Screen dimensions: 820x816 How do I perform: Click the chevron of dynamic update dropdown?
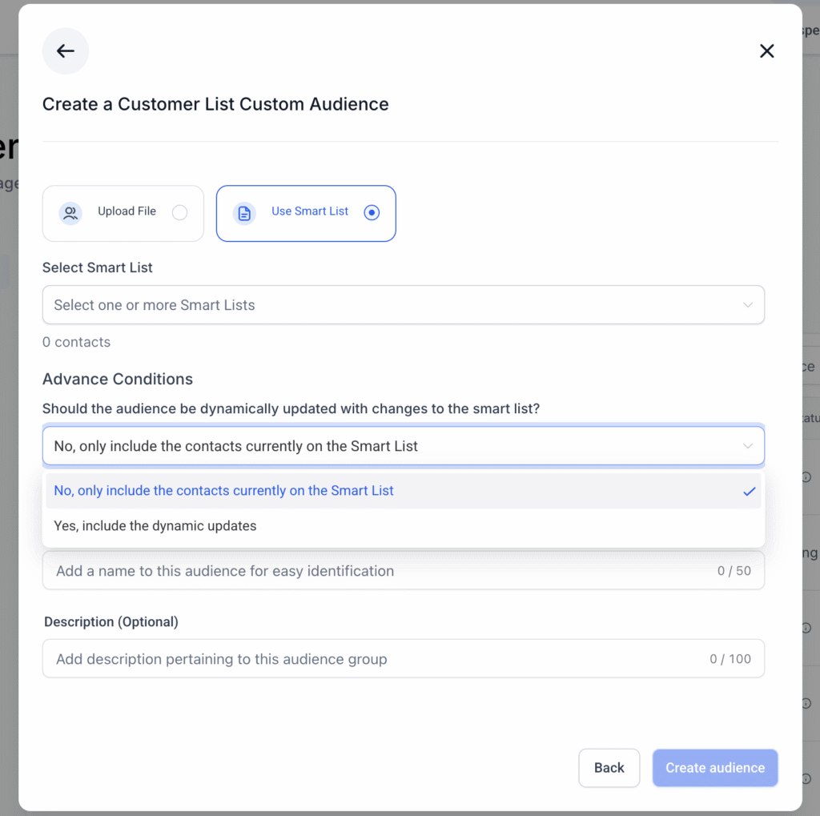(x=748, y=446)
